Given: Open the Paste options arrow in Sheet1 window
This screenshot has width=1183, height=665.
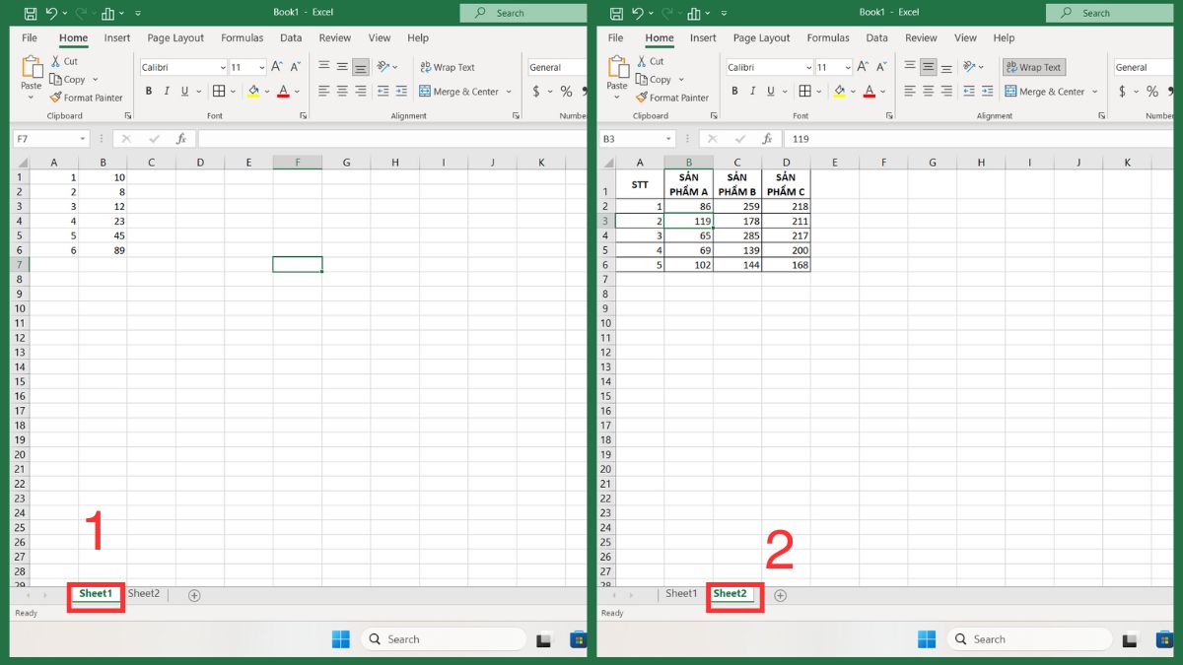Looking at the screenshot, I should 32,98.
